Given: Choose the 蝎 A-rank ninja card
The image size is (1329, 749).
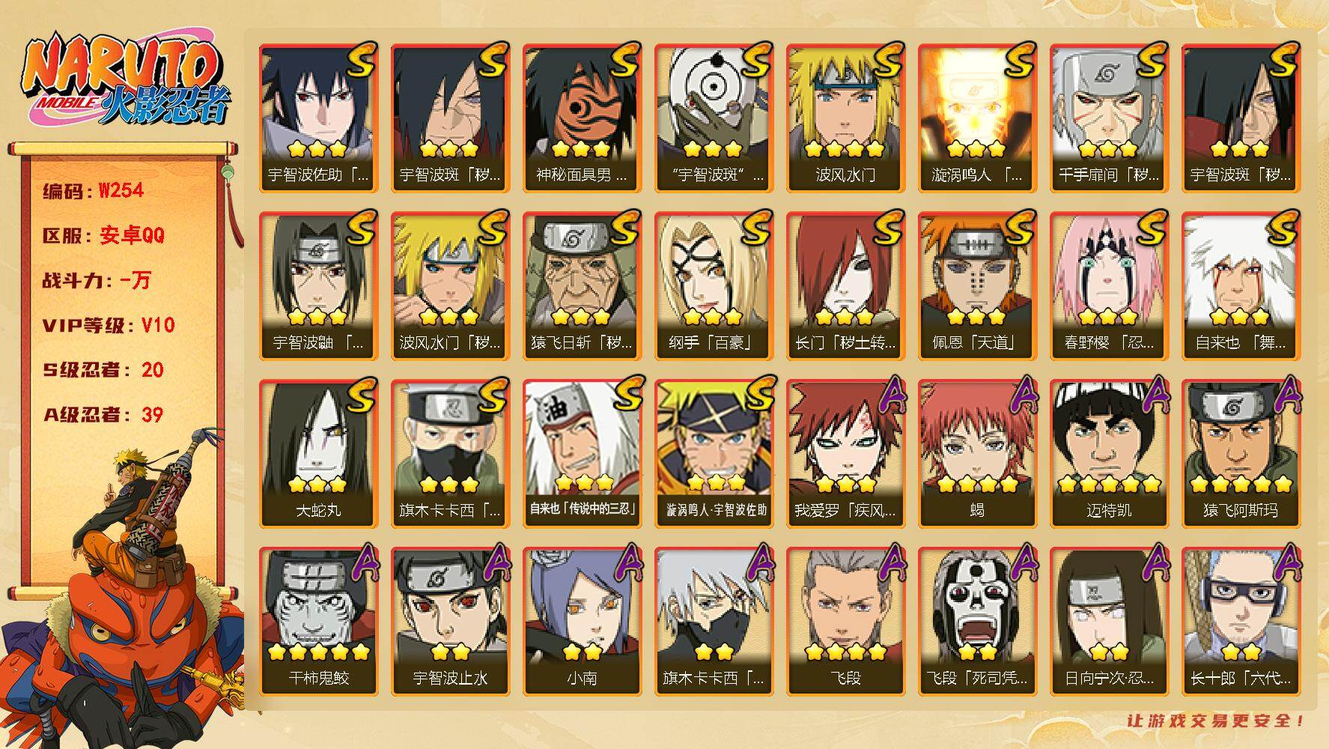Looking at the screenshot, I should pos(977,454).
